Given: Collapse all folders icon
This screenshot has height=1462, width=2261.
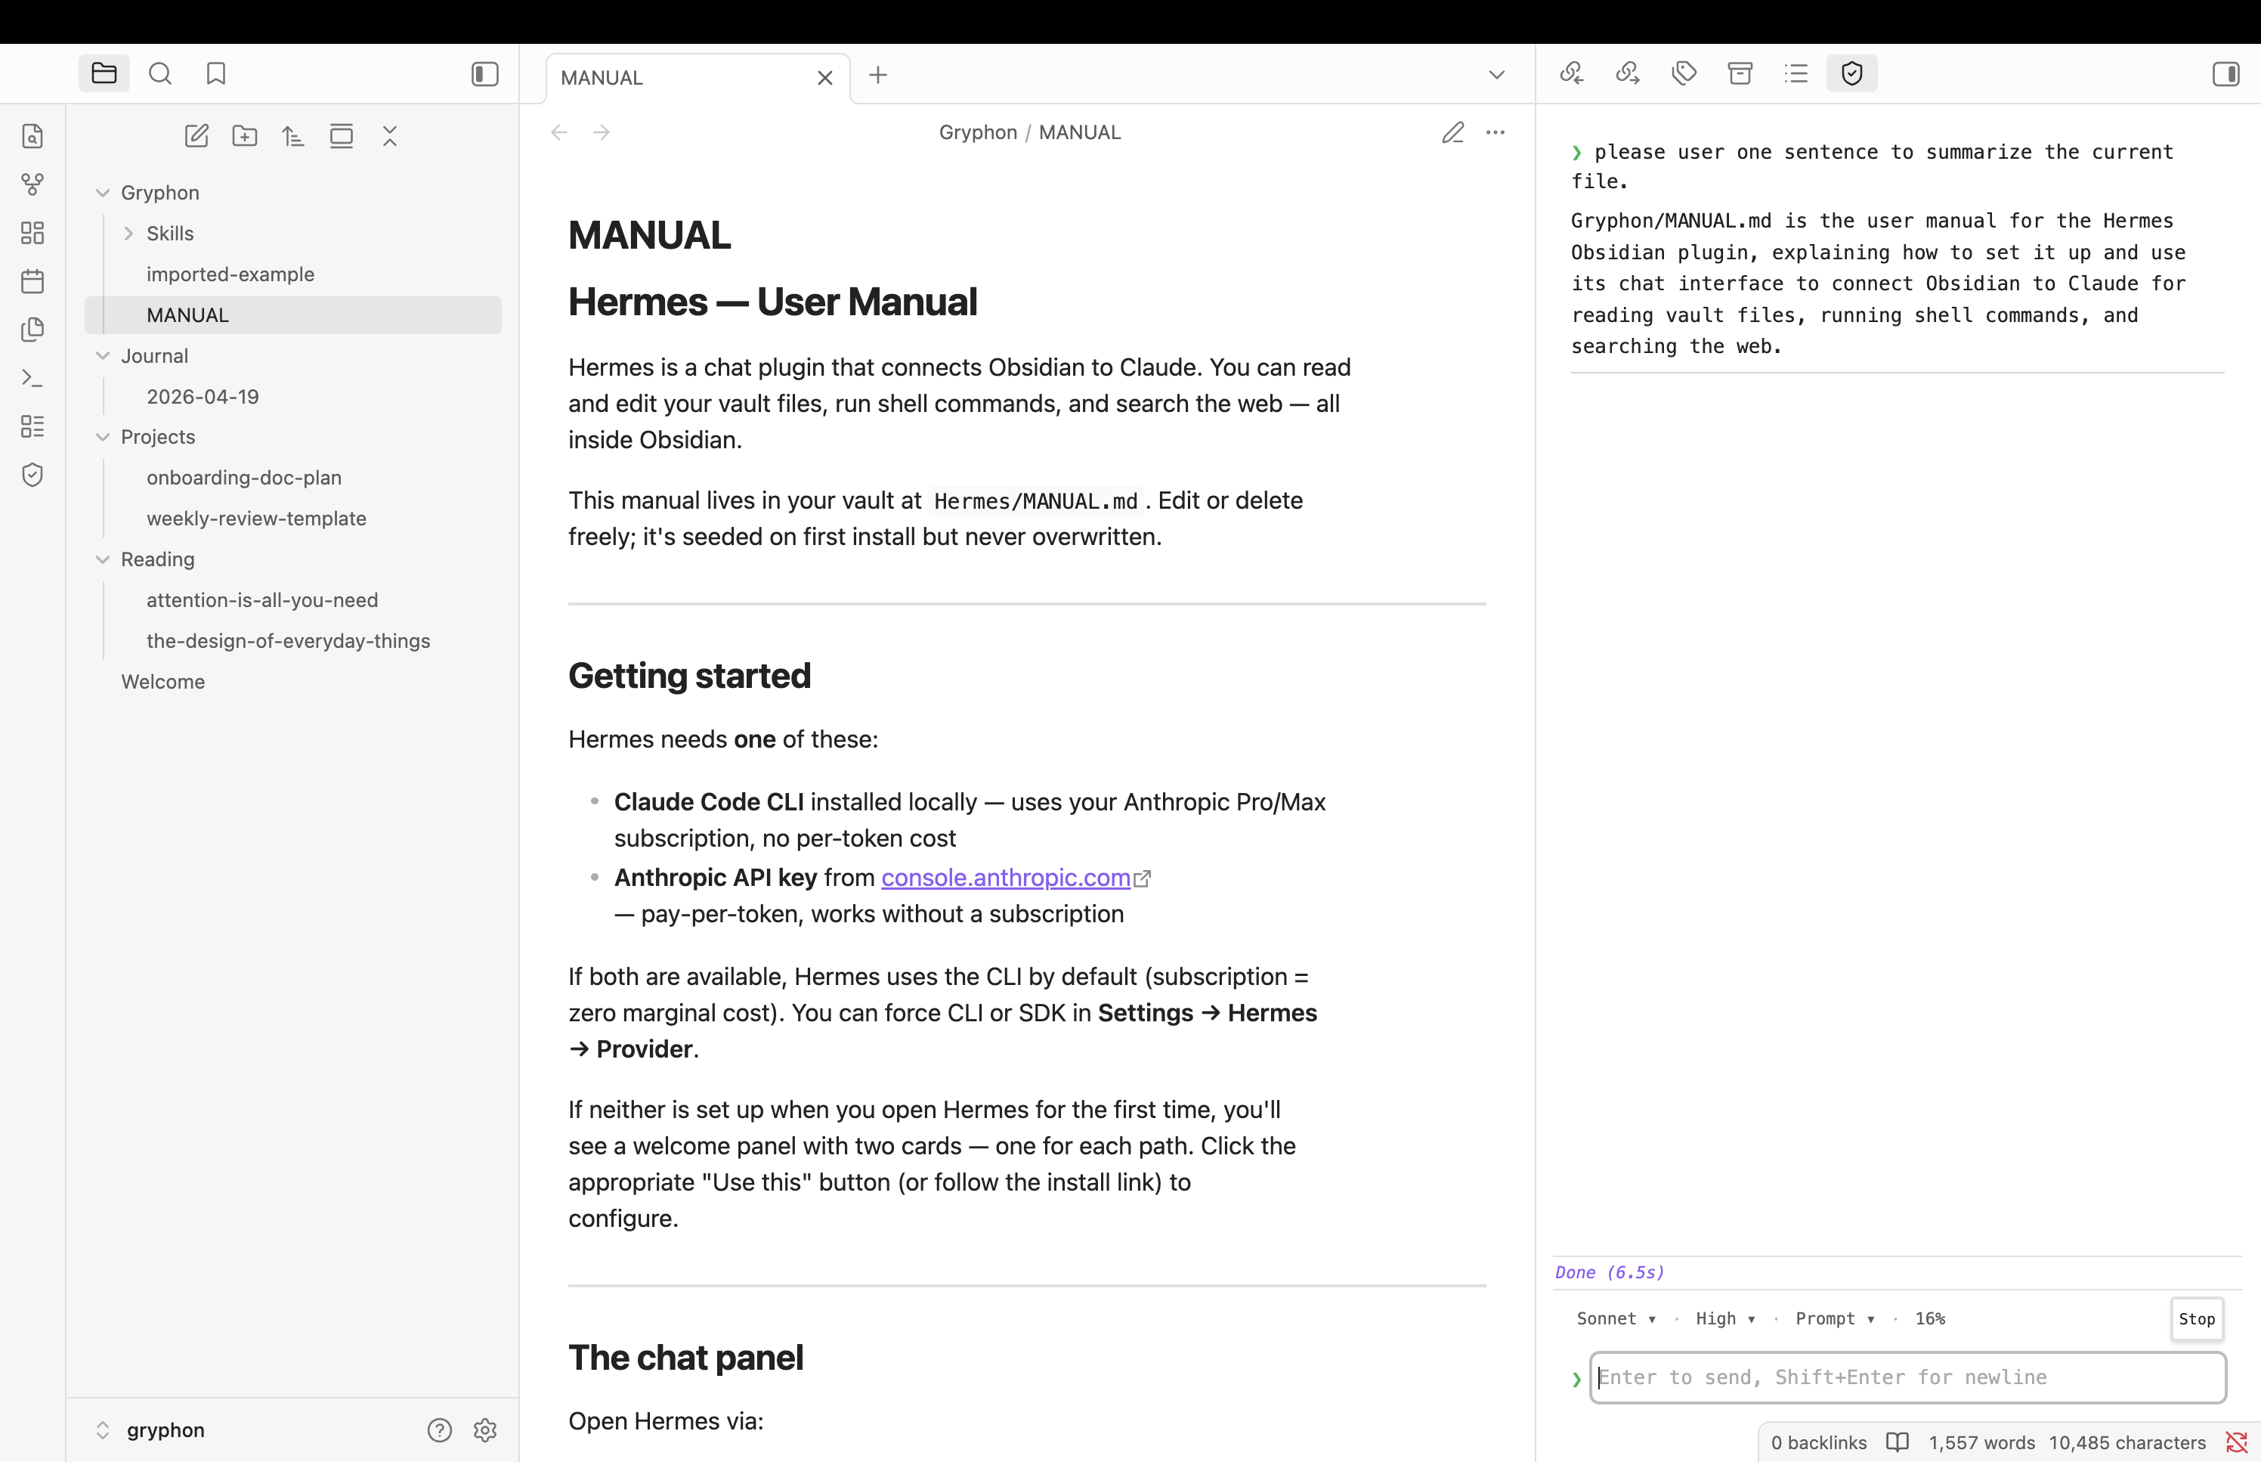Looking at the screenshot, I should coord(390,137).
